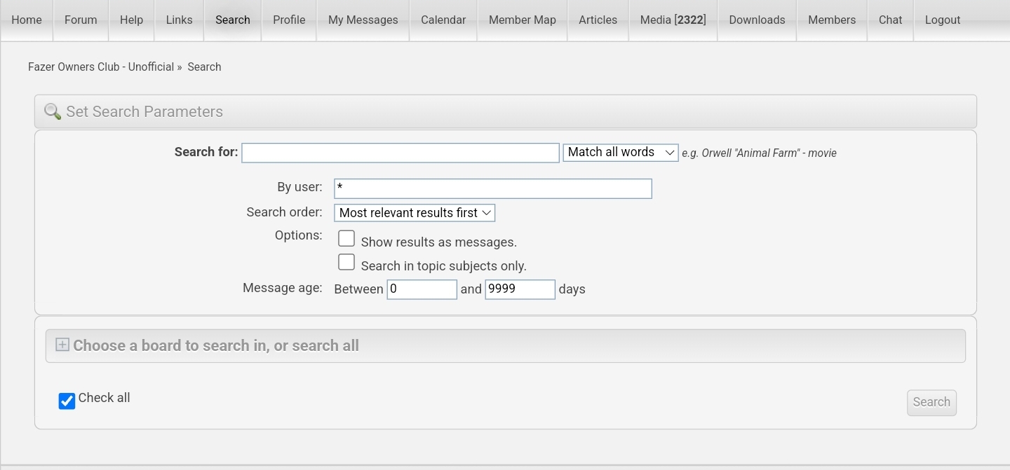Open the Media menu item
The width and height of the screenshot is (1010, 470).
click(x=673, y=20)
